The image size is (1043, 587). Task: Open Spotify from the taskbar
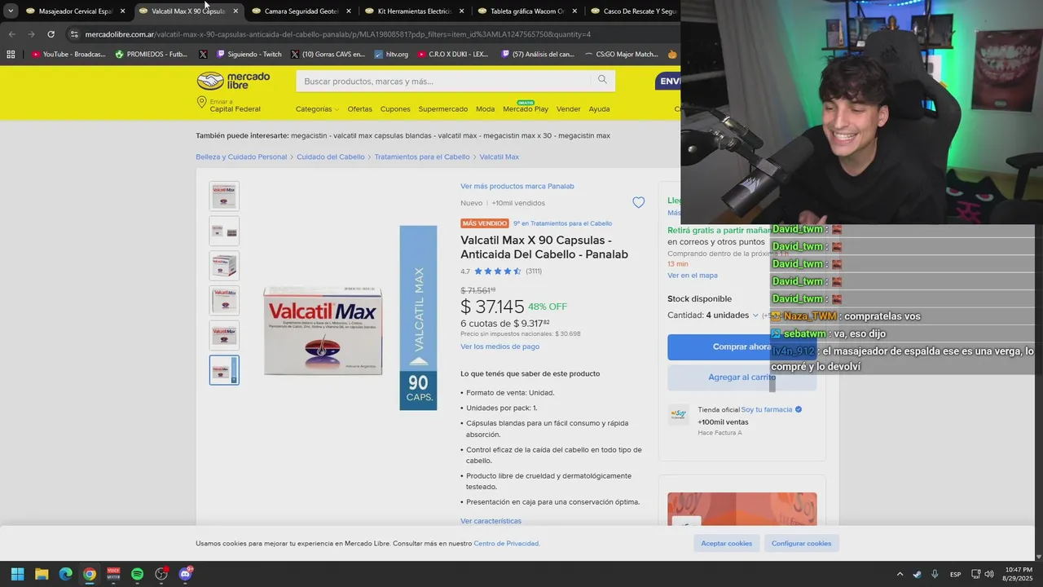click(137, 574)
